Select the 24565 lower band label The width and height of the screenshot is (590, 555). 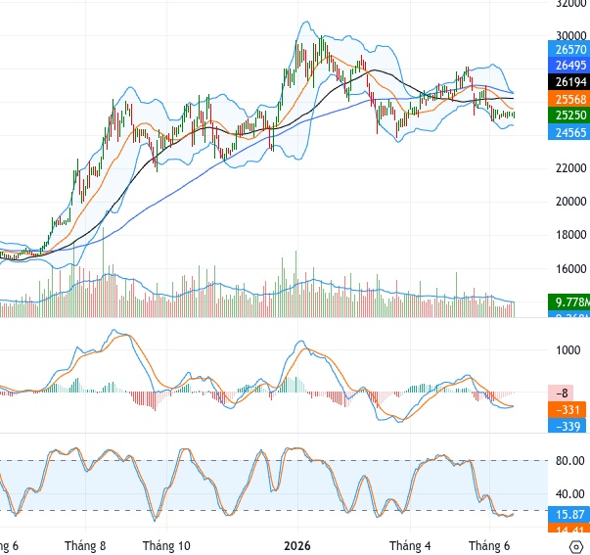coord(568,132)
